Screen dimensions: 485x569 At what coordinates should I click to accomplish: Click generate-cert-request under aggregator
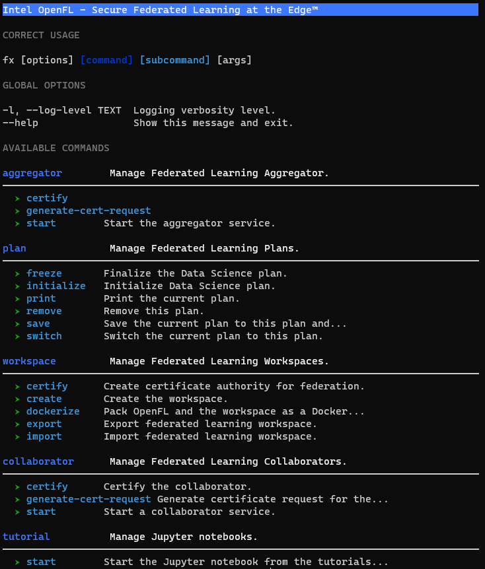point(89,211)
